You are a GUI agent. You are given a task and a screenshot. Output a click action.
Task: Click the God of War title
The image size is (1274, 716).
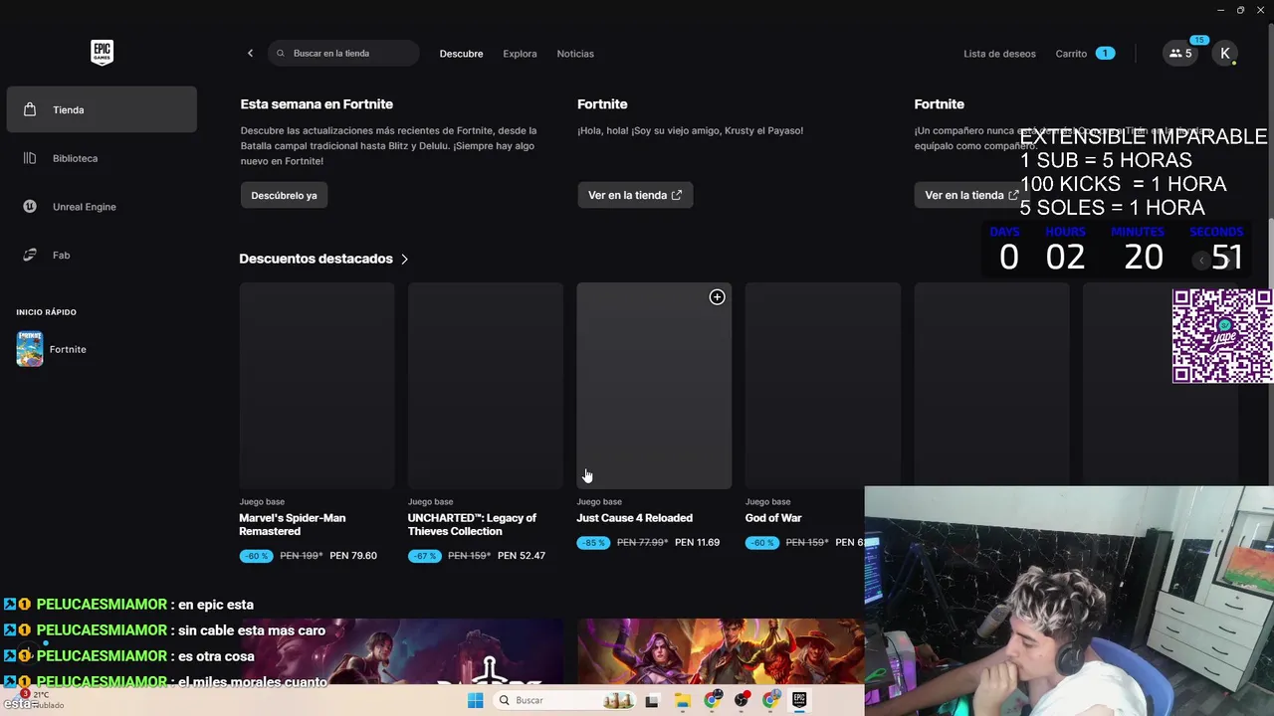773,518
